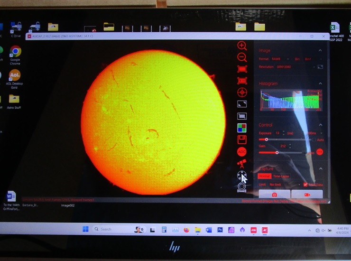Open the Resolution 3096*2080 dropdown

(x=296, y=67)
